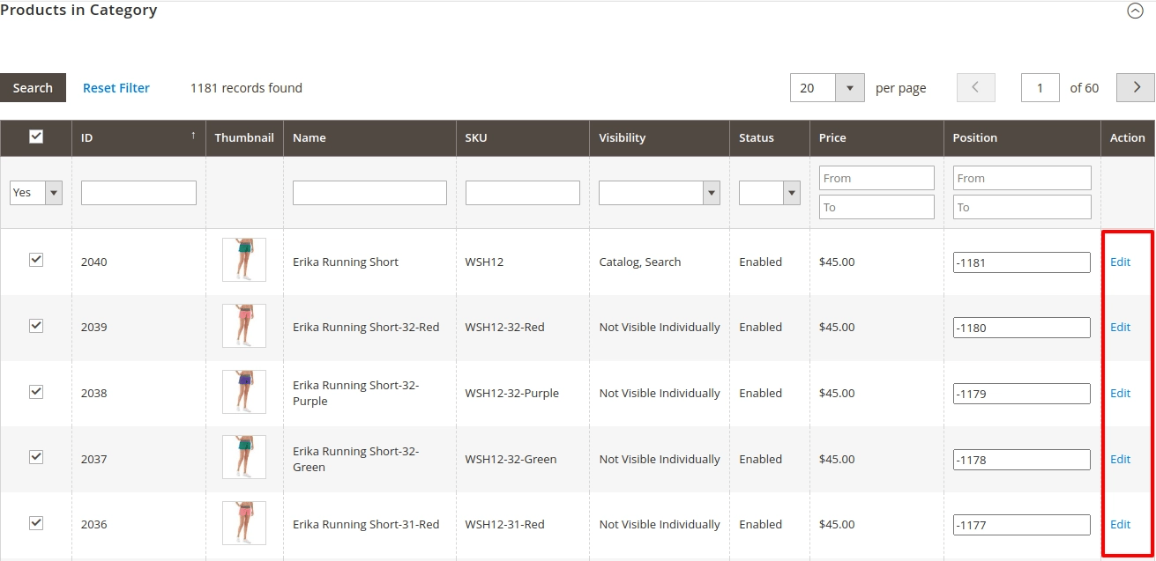
Task: Click thumbnail of Erika Running Short-32-Green
Action: point(244,457)
